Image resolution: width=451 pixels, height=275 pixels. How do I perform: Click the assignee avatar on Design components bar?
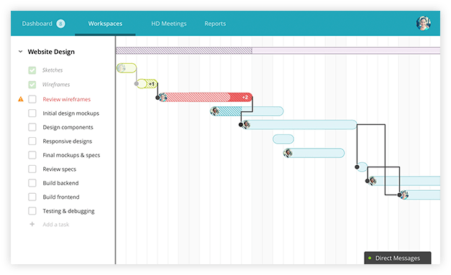247,125
